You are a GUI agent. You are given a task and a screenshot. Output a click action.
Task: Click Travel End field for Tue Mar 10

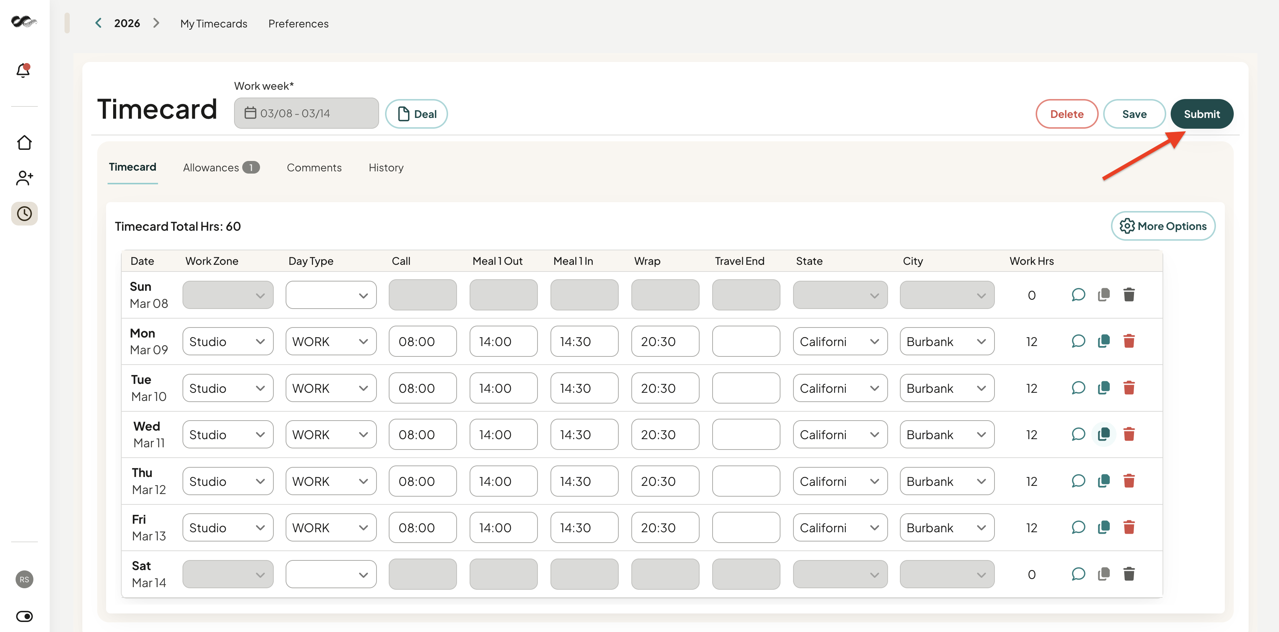click(x=746, y=388)
